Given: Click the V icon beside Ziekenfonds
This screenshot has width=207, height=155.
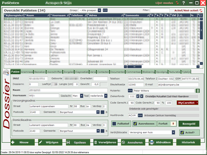Looking at the screenshot, I should (142, 96).
